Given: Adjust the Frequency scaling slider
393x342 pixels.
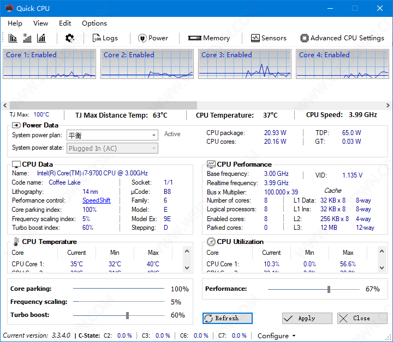Looking at the screenshot, I should pos(118,302).
